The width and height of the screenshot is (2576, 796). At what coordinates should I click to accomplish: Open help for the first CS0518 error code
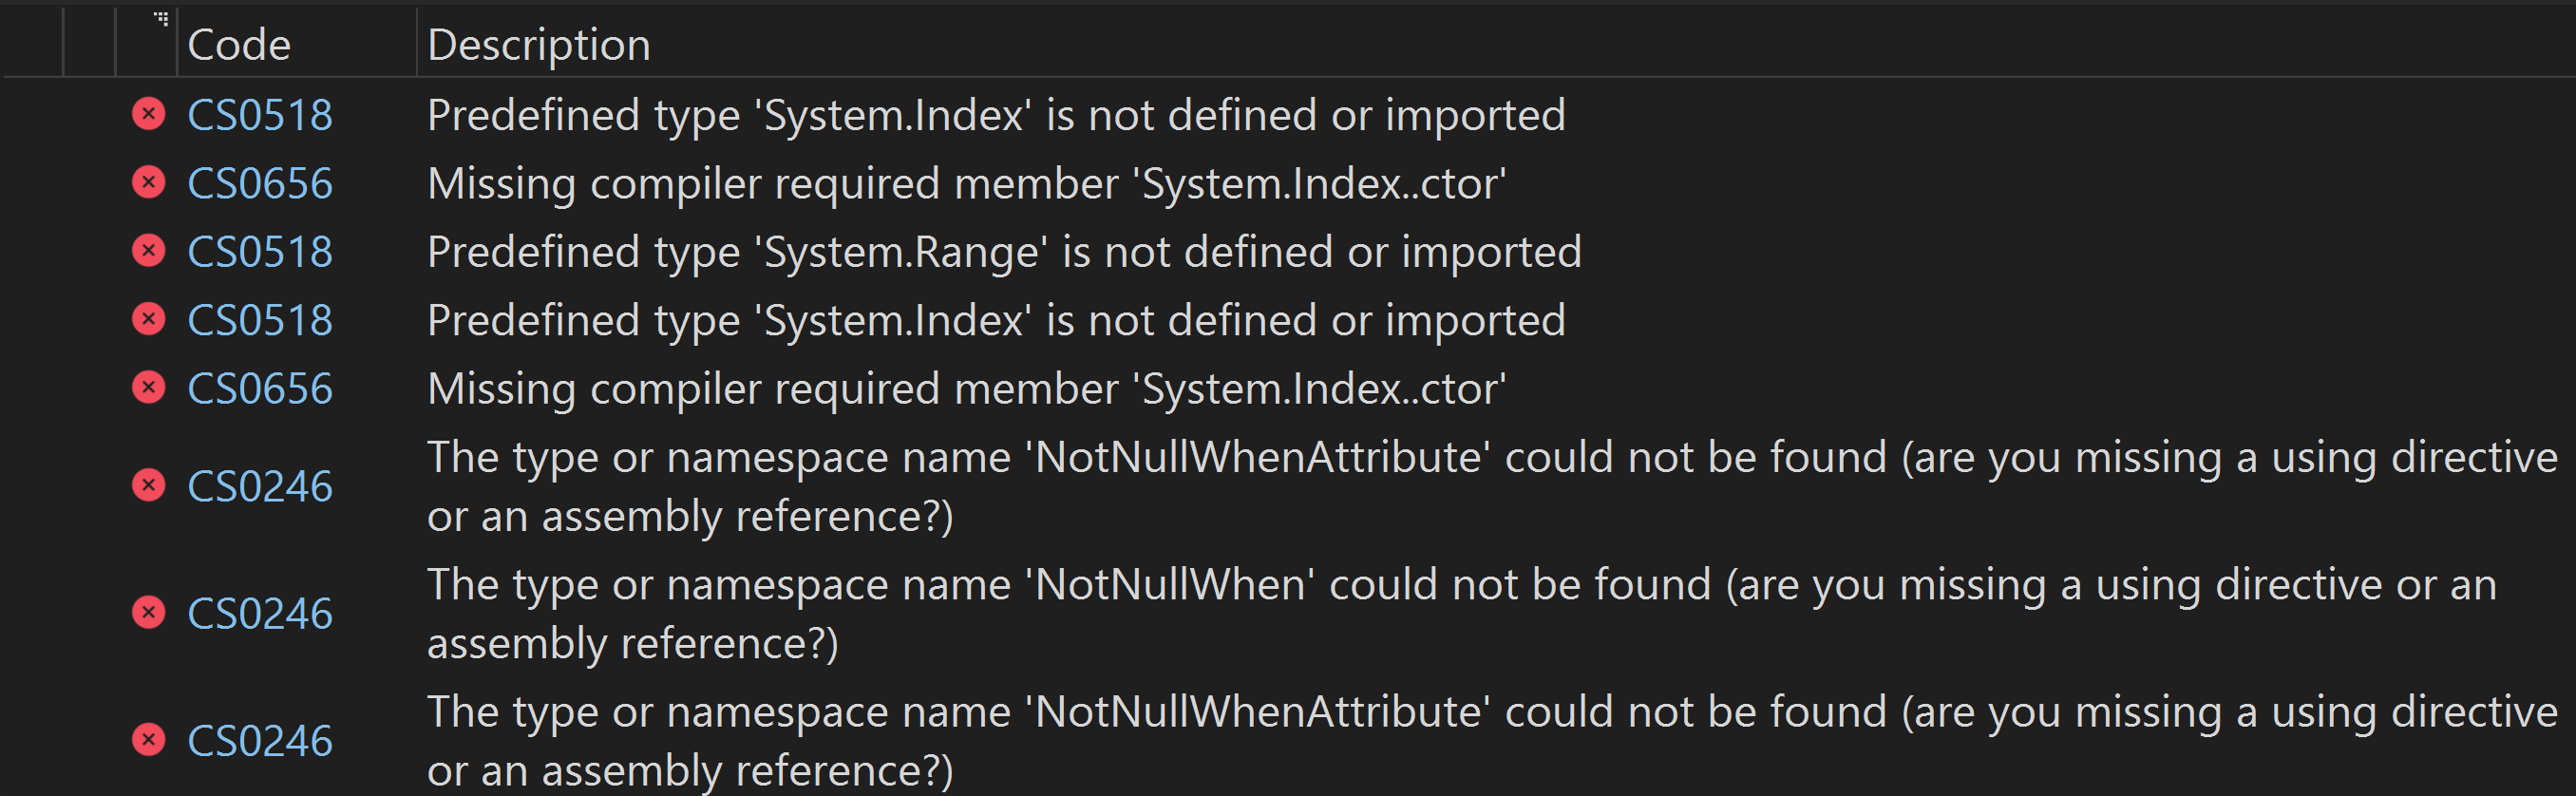[259, 114]
